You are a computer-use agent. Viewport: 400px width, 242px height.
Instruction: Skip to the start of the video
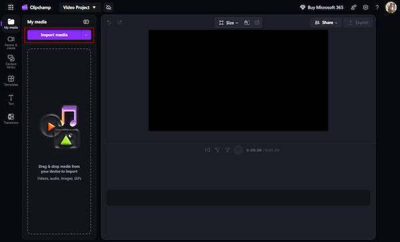(207, 150)
